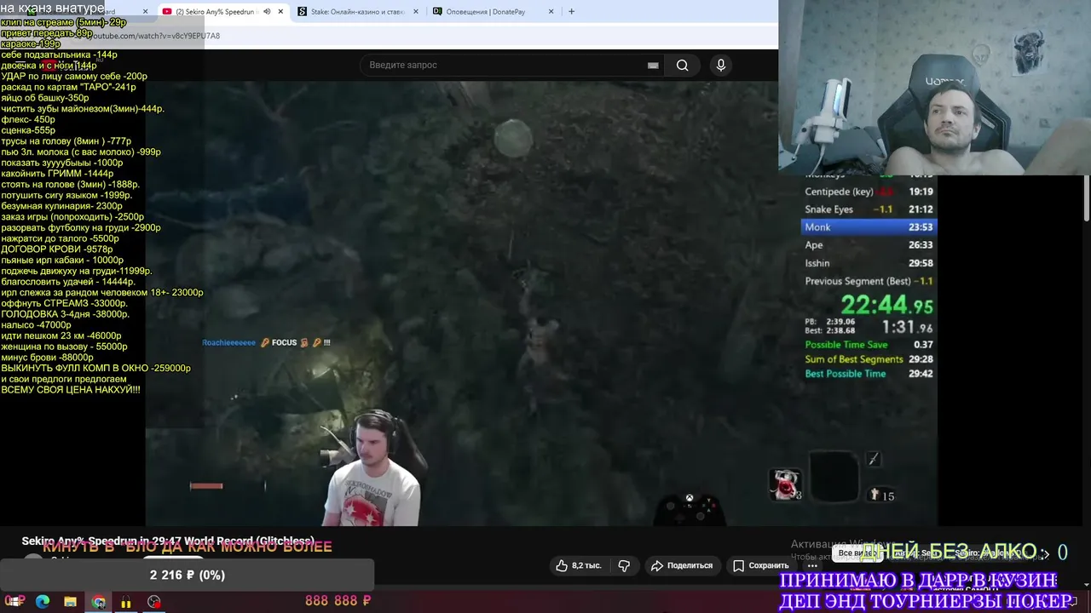Mute audio on the Sekiro tab
1091x613 pixels.
(267, 12)
